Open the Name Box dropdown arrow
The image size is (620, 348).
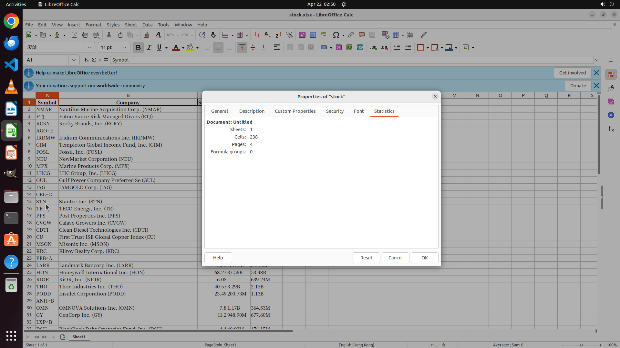(74, 60)
